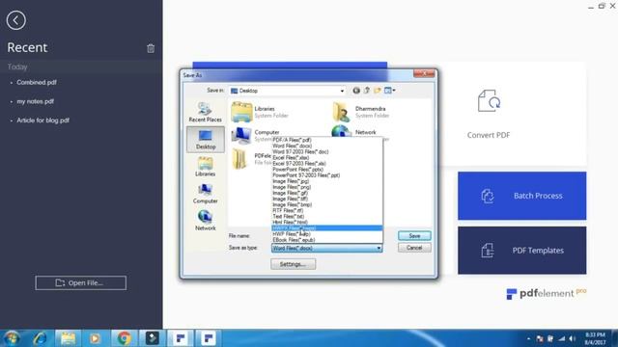The image size is (618, 347).
Task: Open the view menu icon in Save As
Action: 390,91
